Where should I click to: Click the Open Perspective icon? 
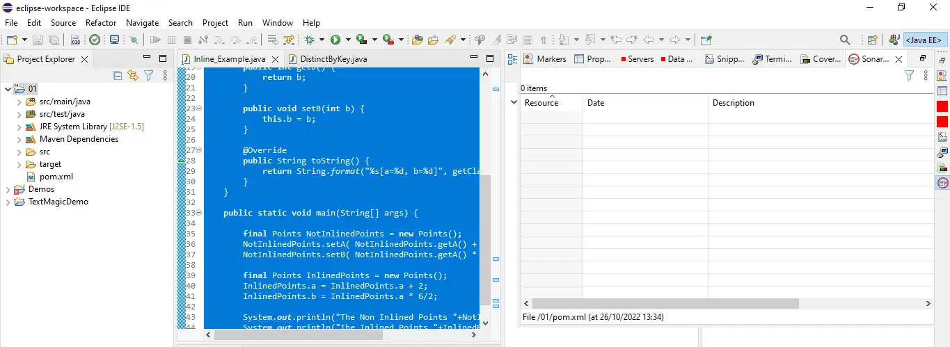point(872,40)
